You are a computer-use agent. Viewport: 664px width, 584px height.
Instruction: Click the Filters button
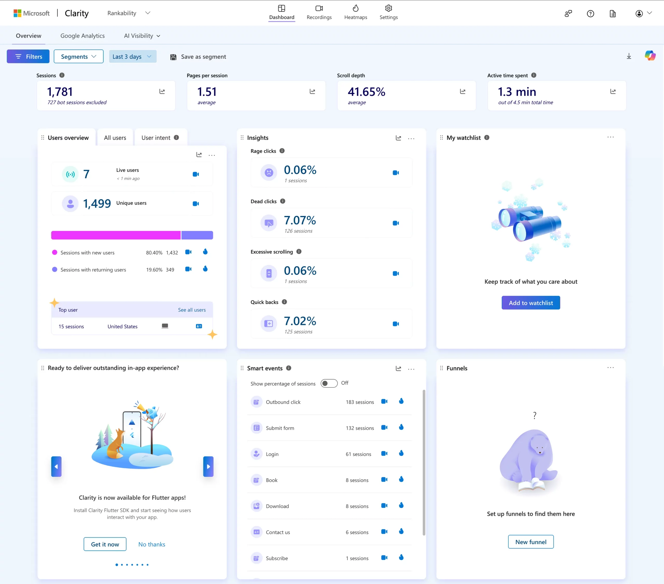[x=28, y=56]
